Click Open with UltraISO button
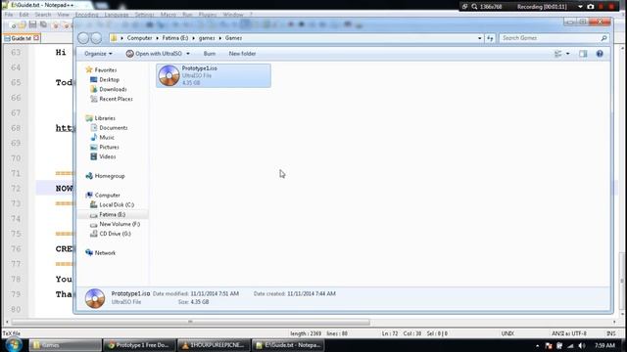Viewport: 627px width, 352px height. pyautogui.click(x=155, y=54)
